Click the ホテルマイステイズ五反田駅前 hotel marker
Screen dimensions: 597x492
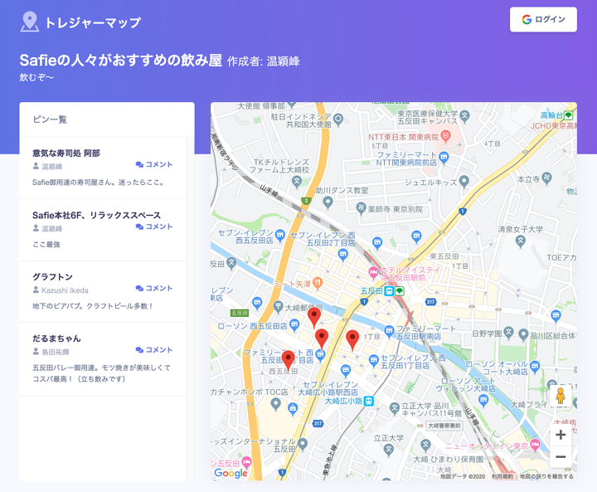pyautogui.click(x=373, y=272)
